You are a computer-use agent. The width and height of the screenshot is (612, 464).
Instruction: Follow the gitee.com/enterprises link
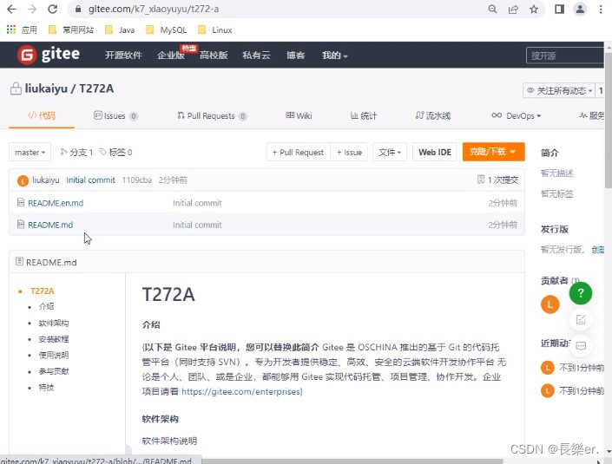point(241,391)
